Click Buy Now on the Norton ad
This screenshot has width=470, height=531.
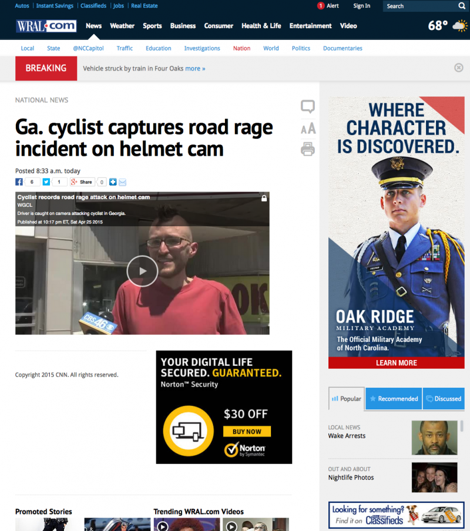pyautogui.click(x=247, y=431)
